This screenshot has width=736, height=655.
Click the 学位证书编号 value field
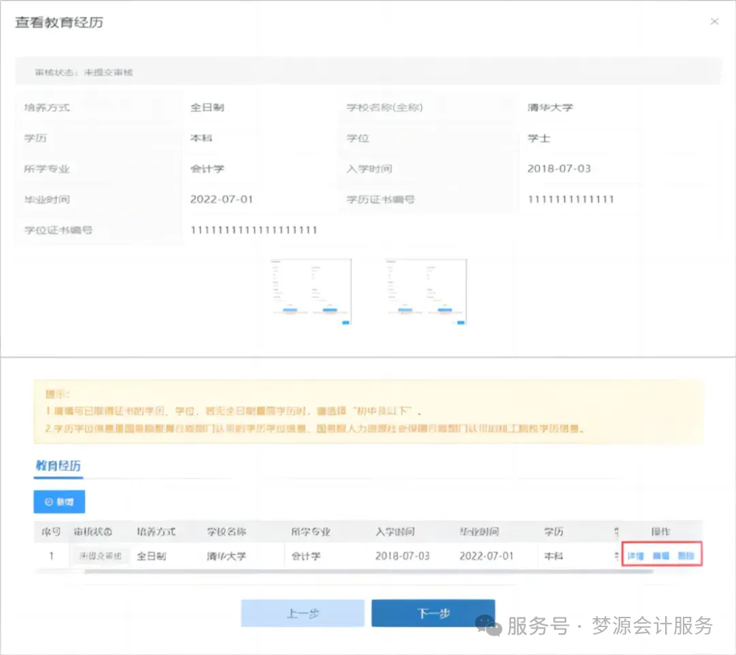(x=254, y=230)
